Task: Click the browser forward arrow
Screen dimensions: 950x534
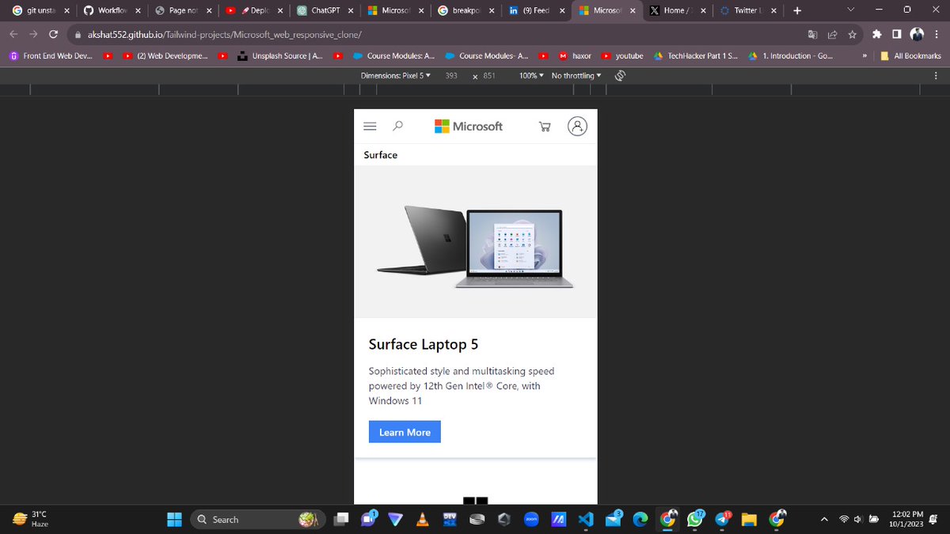Action: click(x=33, y=35)
